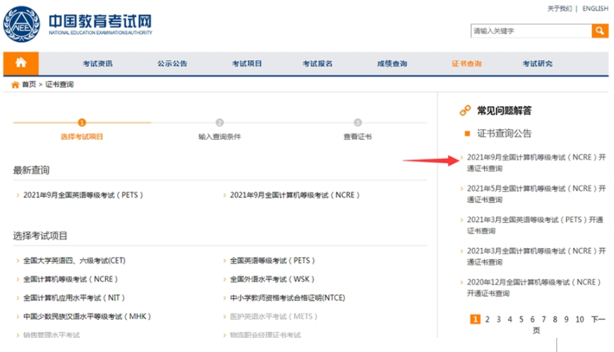The image size is (614, 352).
Task: Open the 考试项目 menu
Action: 247,63
